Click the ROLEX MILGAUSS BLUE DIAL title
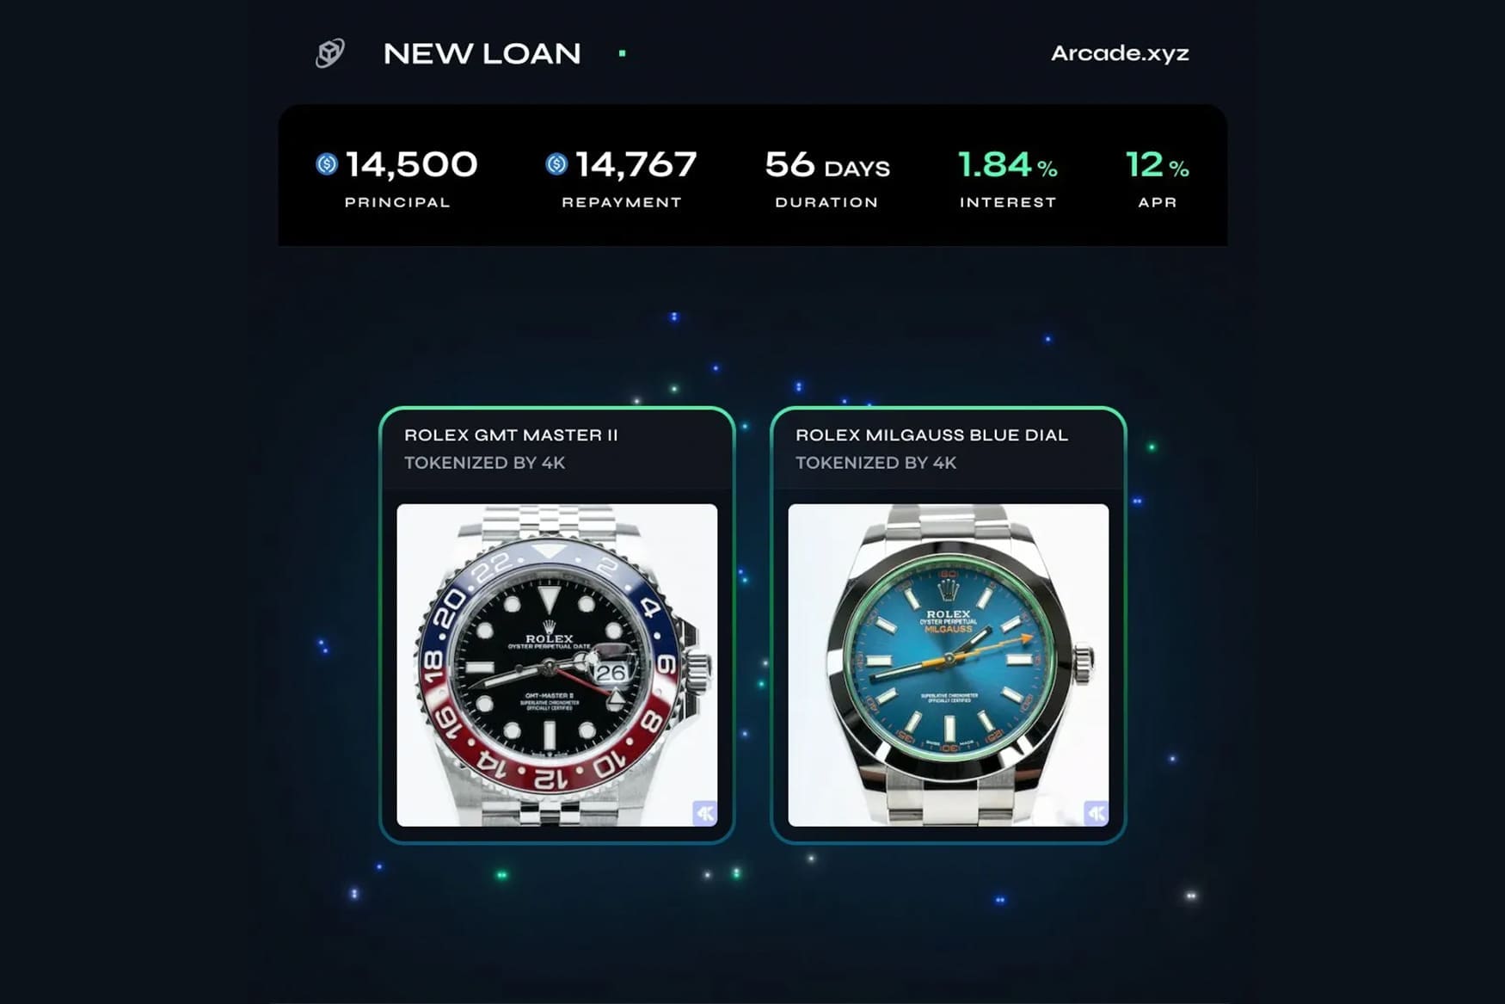This screenshot has height=1004, width=1505. [931, 435]
